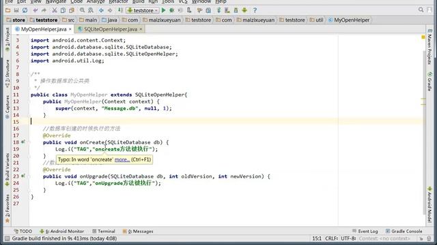Click the Make Project icon

[x=120, y=11]
